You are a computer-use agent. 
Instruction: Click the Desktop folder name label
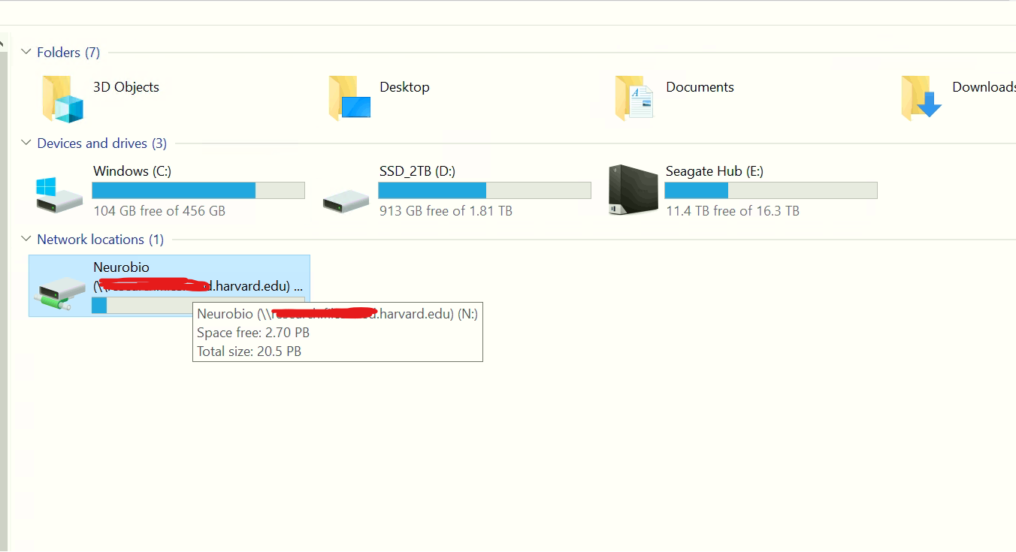[x=404, y=87]
